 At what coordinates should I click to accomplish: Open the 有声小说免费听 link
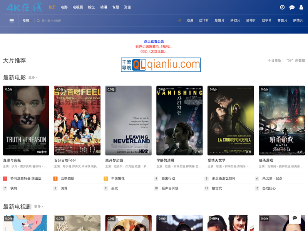pos(154,46)
